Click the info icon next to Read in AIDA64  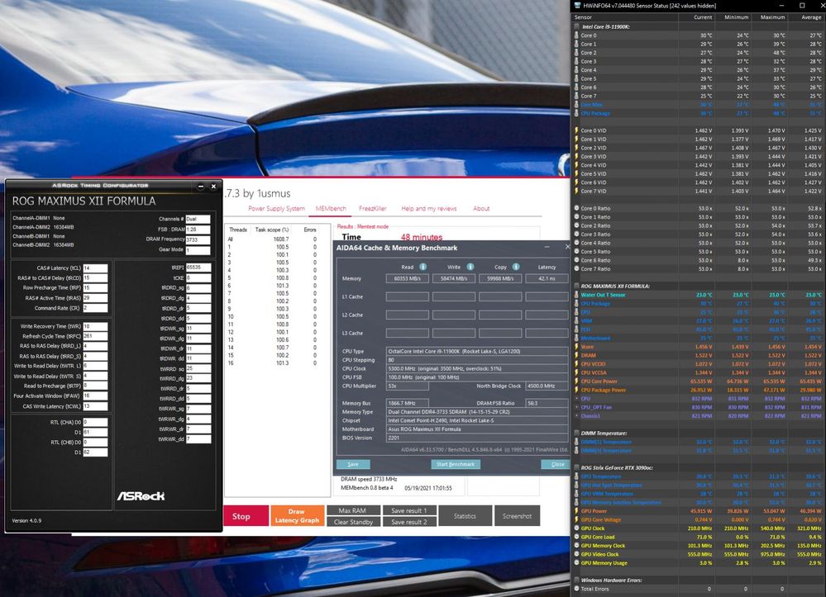click(x=423, y=267)
